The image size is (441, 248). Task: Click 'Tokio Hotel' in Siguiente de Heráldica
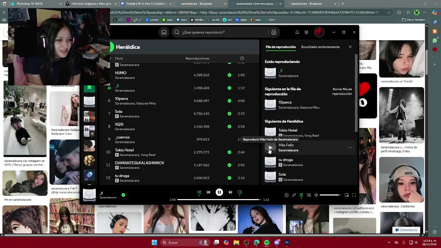pyautogui.click(x=288, y=130)
